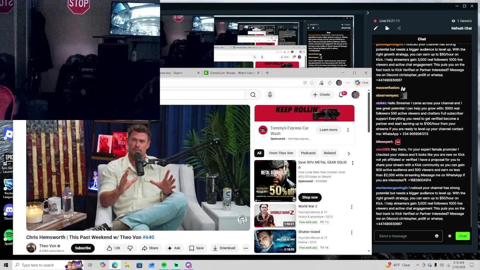Click the video camera icon in Kick panel
Viewport: 480px width, 270px height.
387,28
